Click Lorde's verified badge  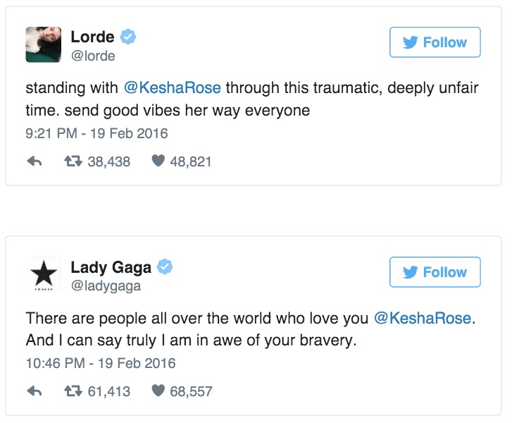127,37
